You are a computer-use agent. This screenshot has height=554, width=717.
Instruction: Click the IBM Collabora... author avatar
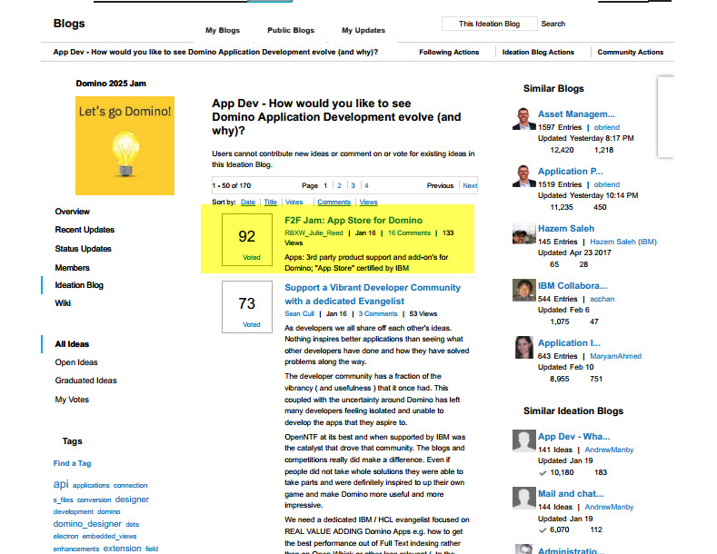point(524,291)
